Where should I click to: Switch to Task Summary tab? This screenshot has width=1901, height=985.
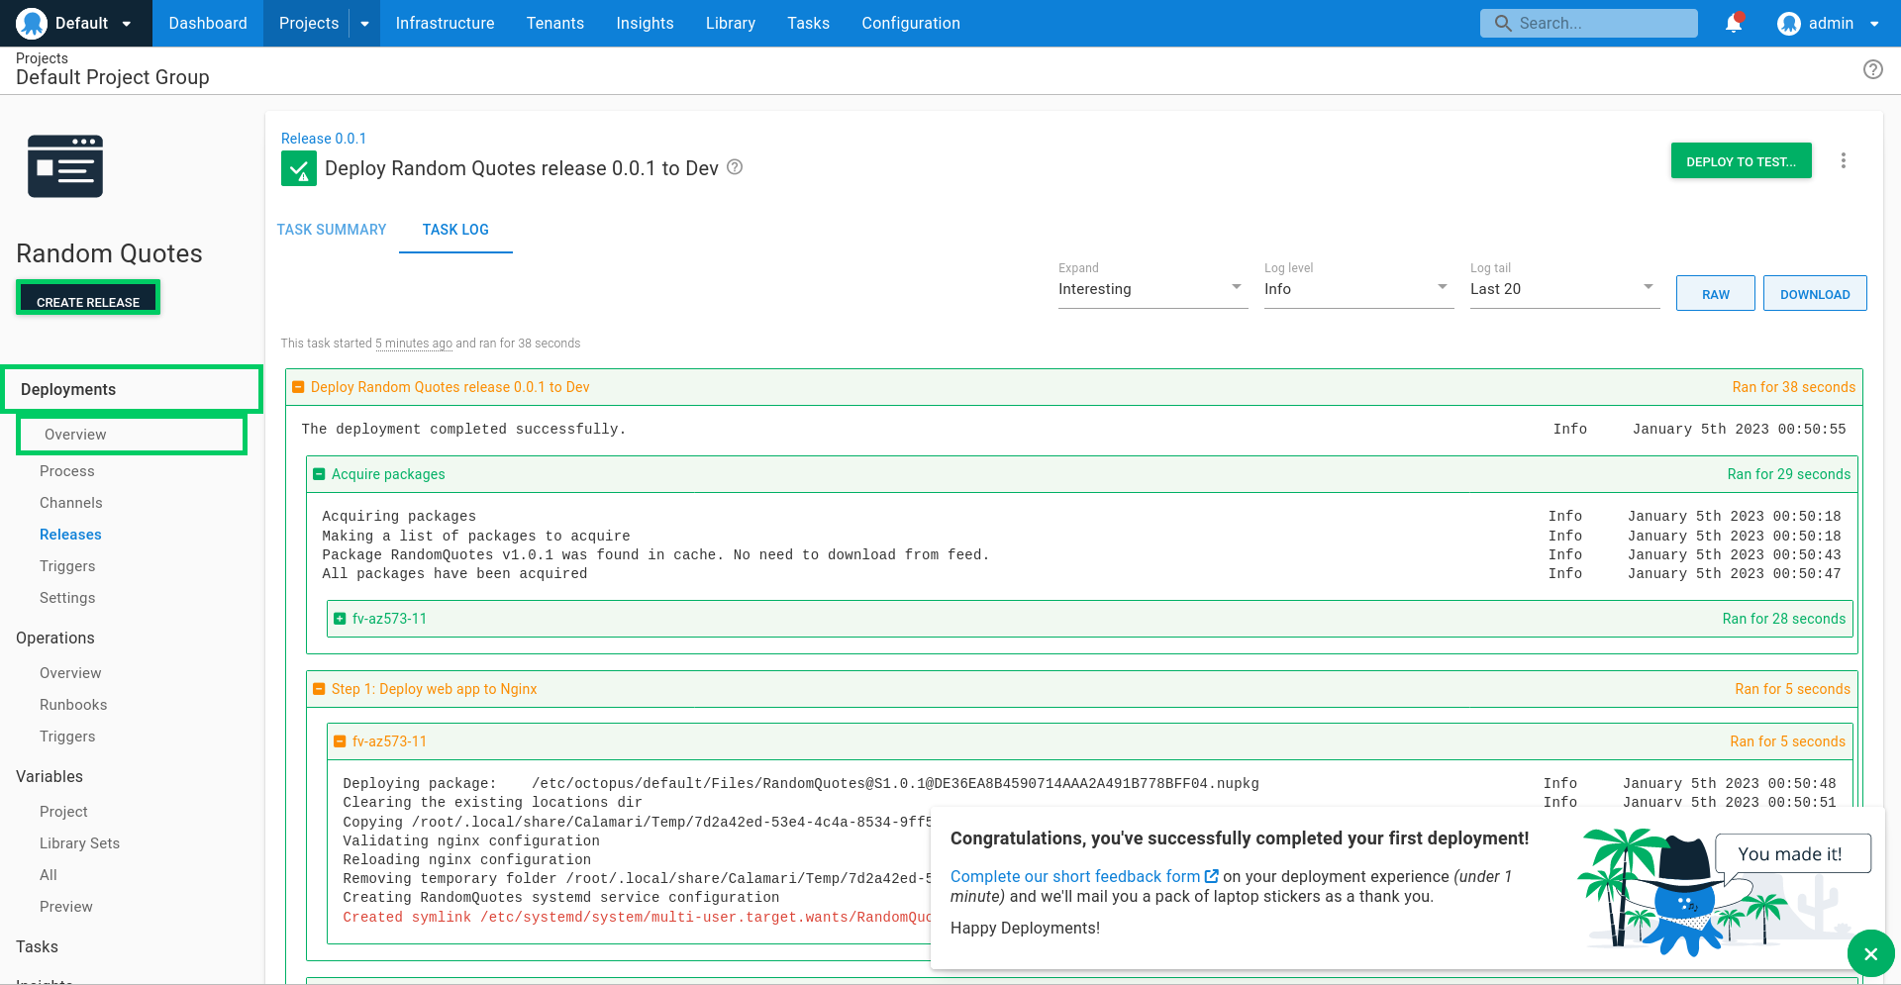332,230
